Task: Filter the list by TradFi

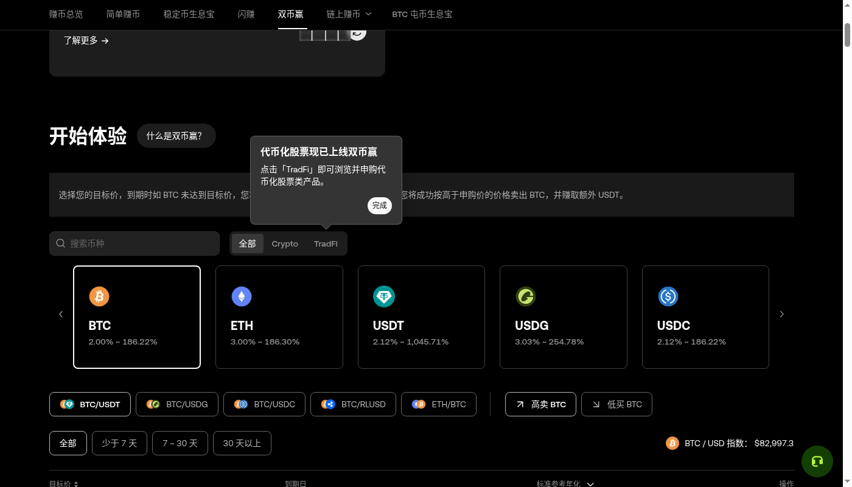Action: click(x=326, y=243)
